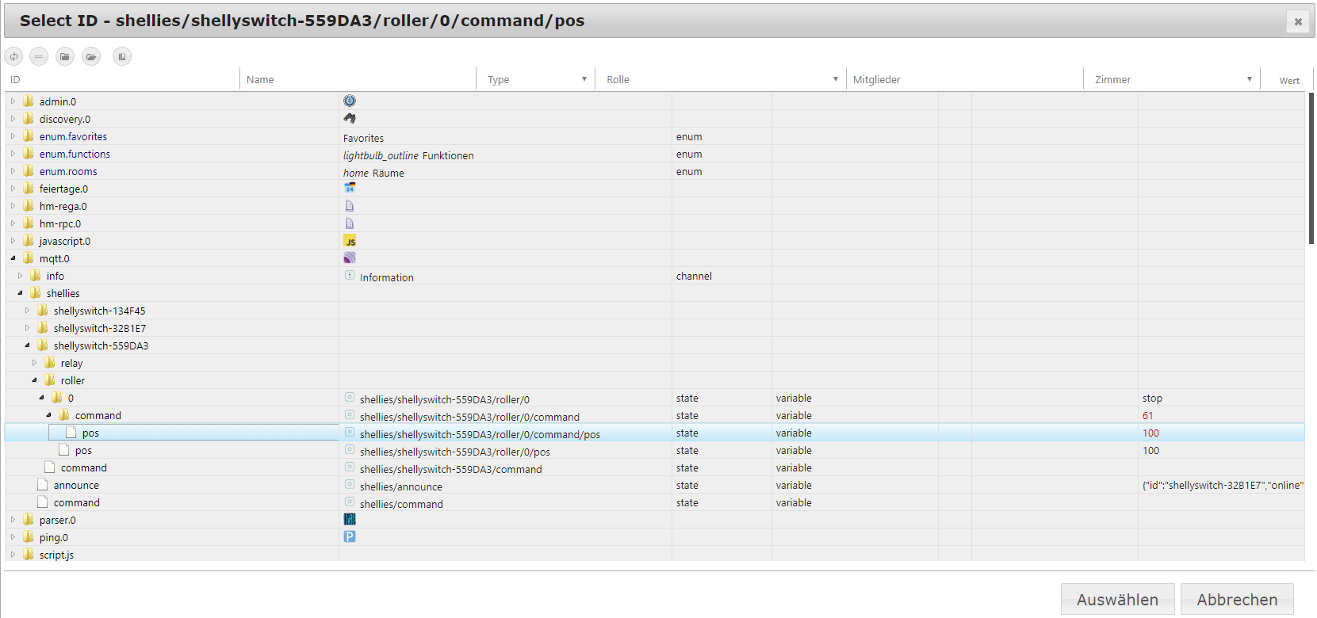This screenshot has height=618, width=1317.
Task: Click state icon beside shellies/shellyswitch-559DA3/command
Action: tap(350, 467)
